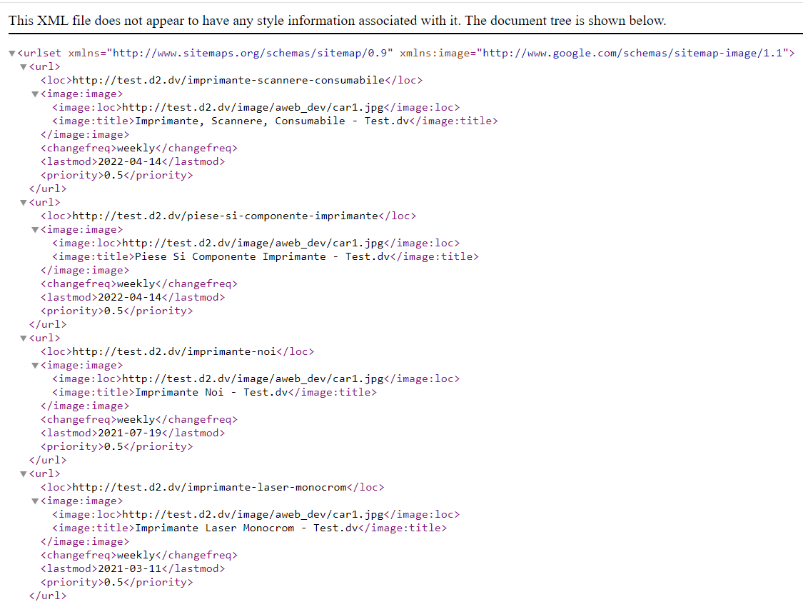Click the lastmod 2022-04-14 under piese-si-componente-imprimante

(x=130, y=298)
